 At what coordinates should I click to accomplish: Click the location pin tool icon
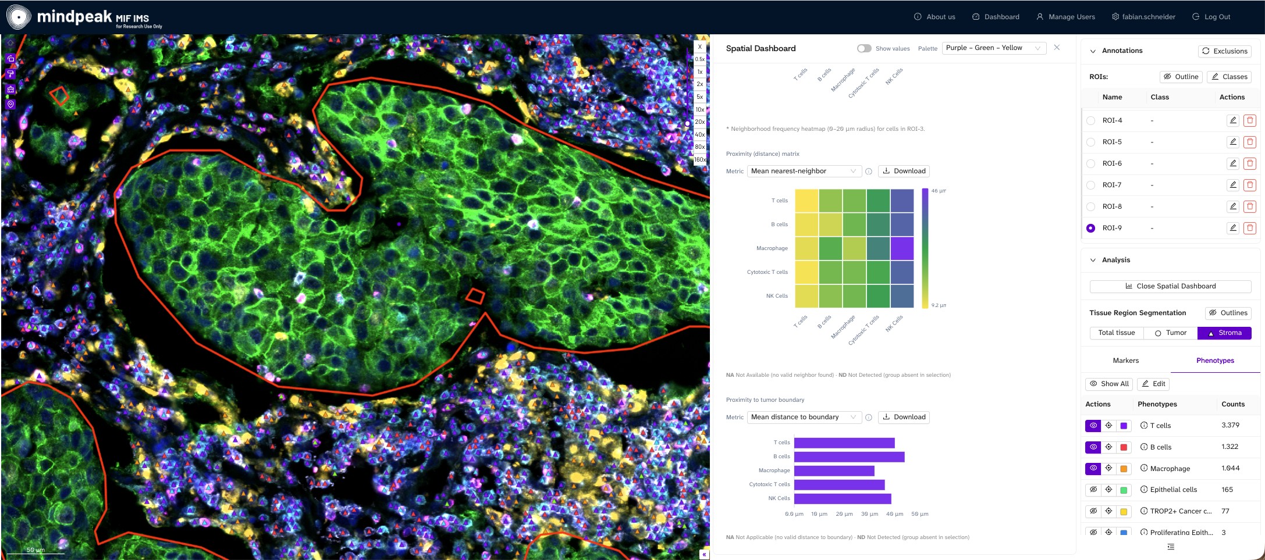[10, 104]
